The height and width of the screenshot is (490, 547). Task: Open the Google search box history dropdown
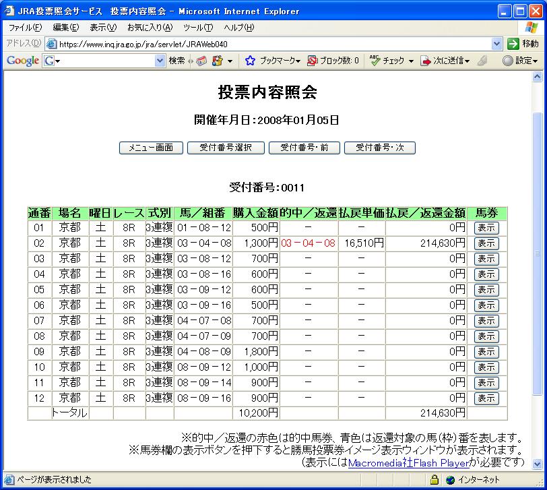point(160,61)
